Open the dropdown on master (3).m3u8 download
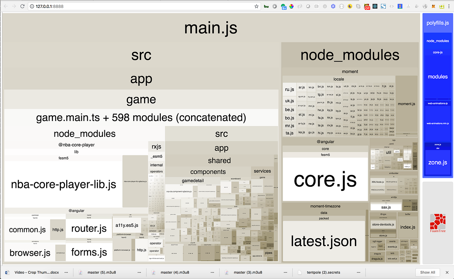This screenshot has width=454, height=279. click(x=285, y=272)
